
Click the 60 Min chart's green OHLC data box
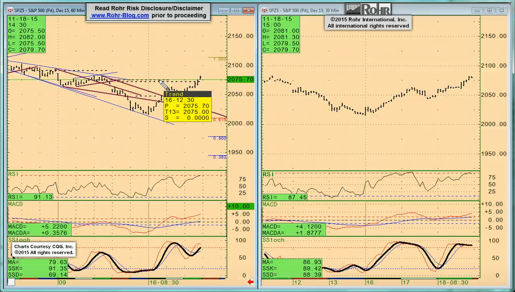coord(27,34)
